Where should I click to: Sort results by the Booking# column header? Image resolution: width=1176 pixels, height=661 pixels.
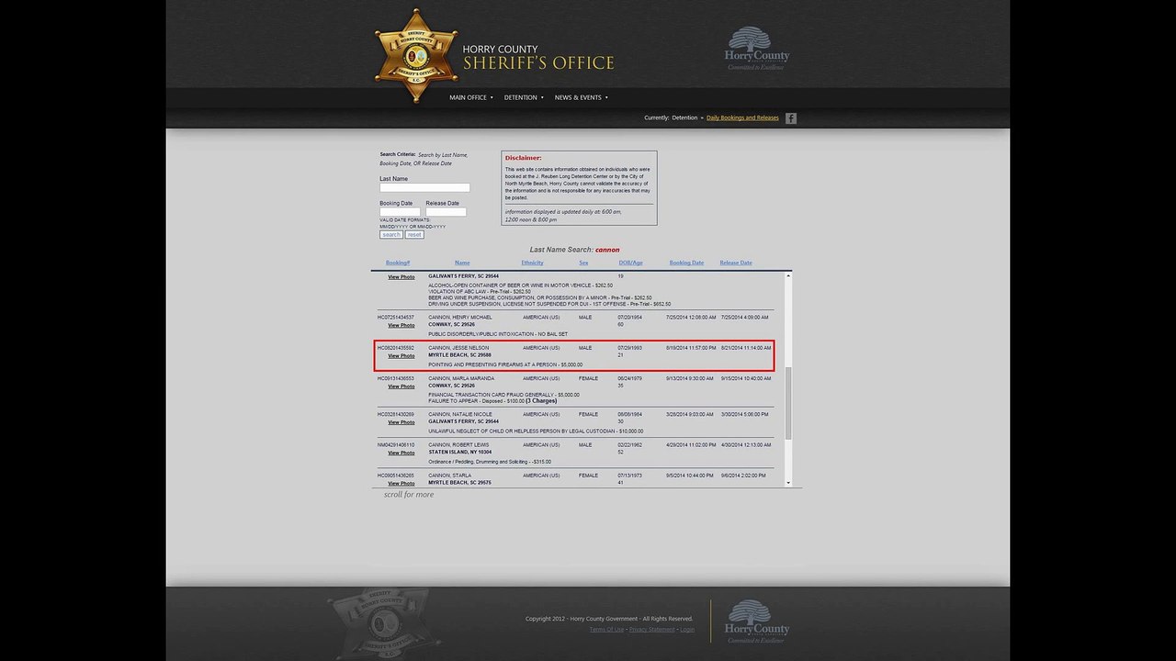398,263
